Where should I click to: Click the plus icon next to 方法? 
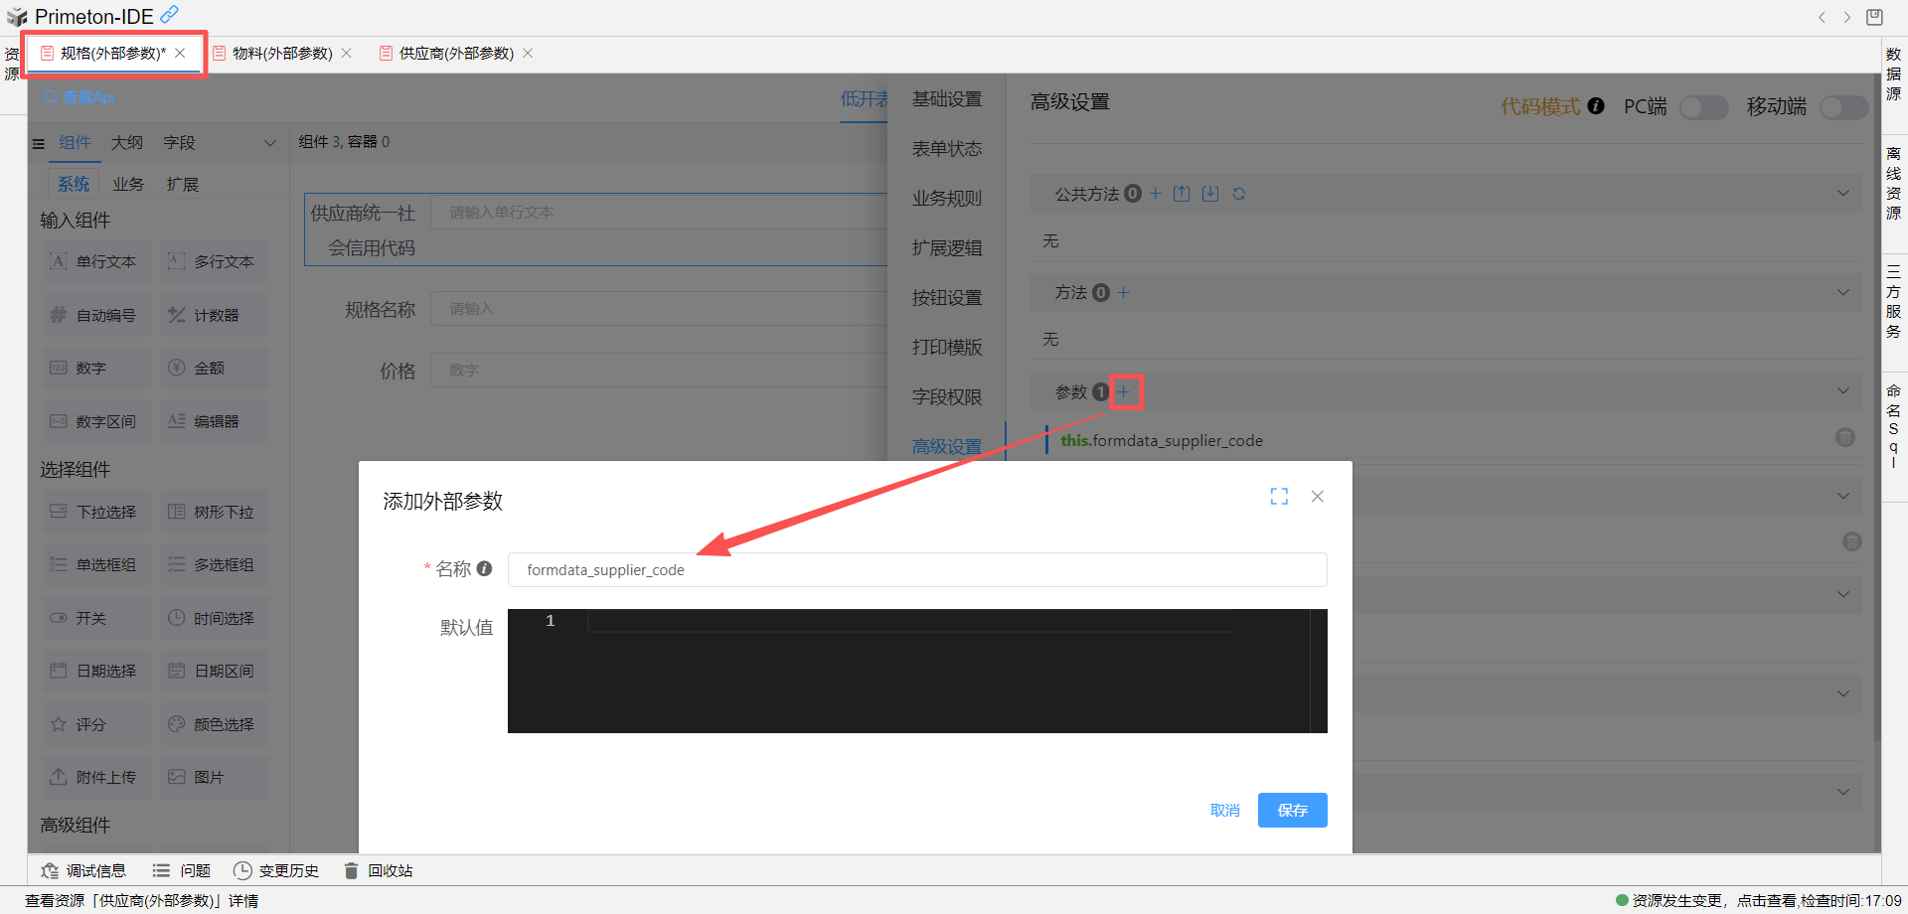click(x=1124, y=293)
